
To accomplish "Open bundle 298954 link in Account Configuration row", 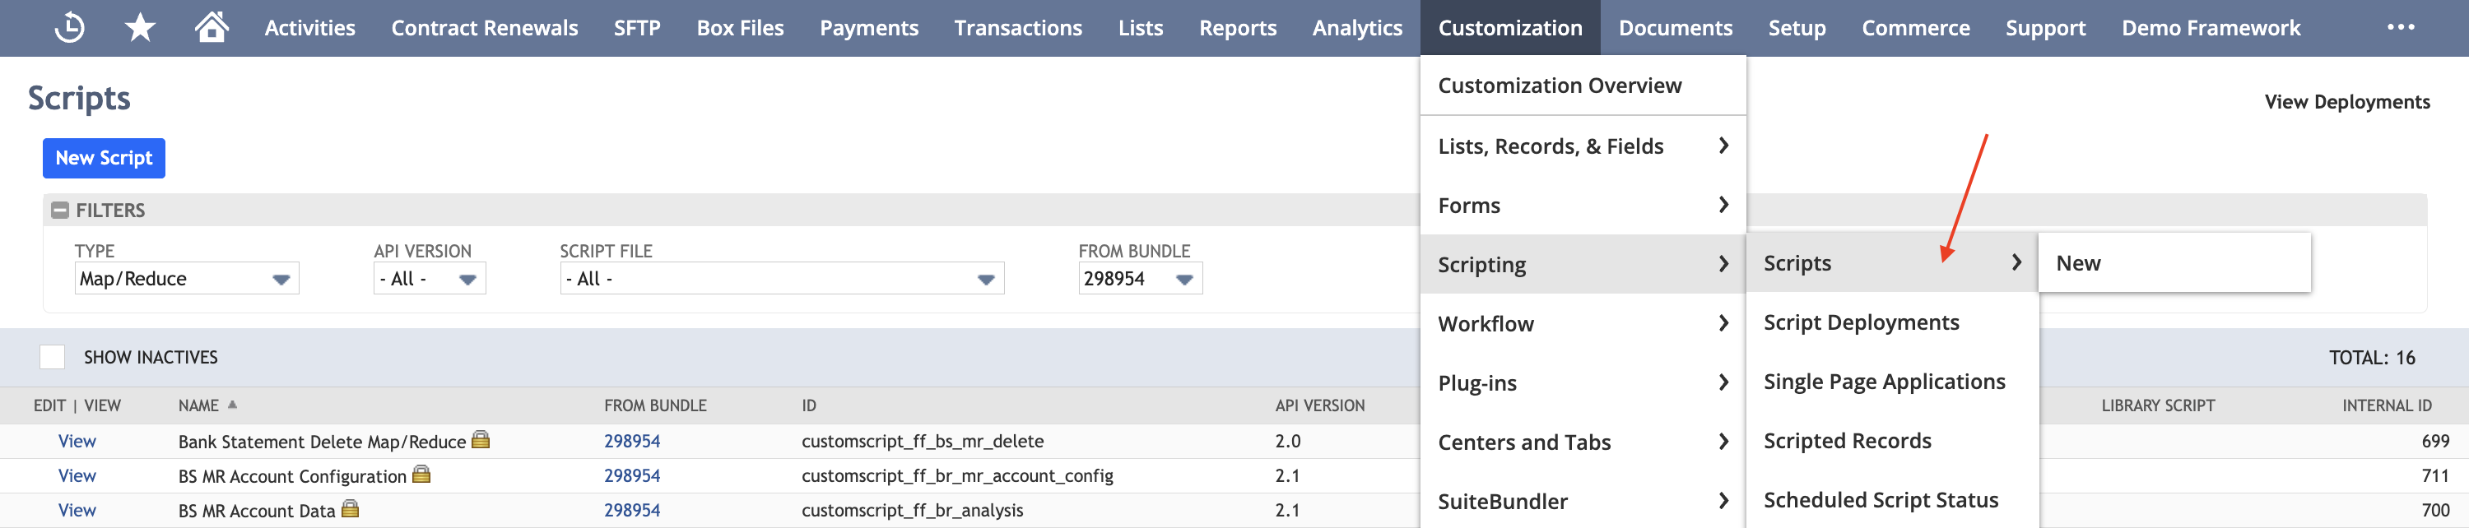I will click(x=631, y=475).
